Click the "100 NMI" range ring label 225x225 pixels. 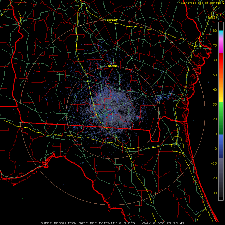(112, 20)
